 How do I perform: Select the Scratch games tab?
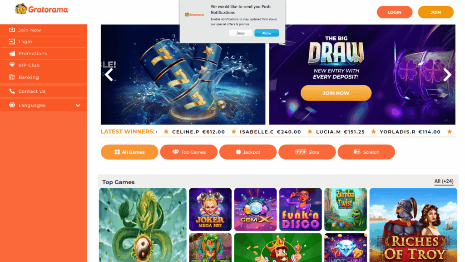[x=366, y=152]
